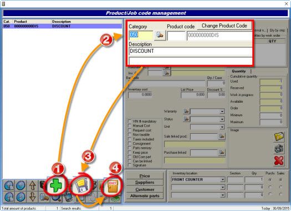Open the Purchase linked lookup icon
Image resolution: width=291 pixels, height=211 pixels.
coord(222,153)
